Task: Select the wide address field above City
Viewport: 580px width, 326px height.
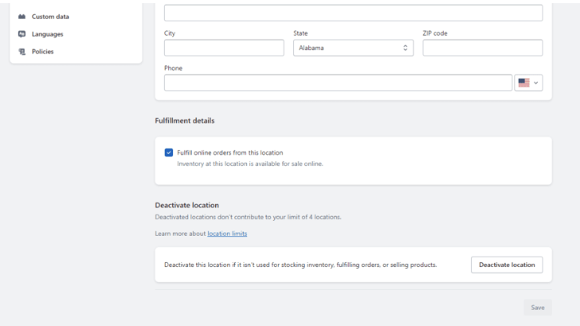Action: click(353, 13)
